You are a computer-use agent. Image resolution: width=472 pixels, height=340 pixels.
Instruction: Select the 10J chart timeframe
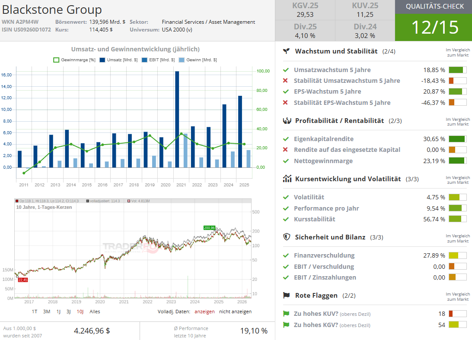point(80,312)
